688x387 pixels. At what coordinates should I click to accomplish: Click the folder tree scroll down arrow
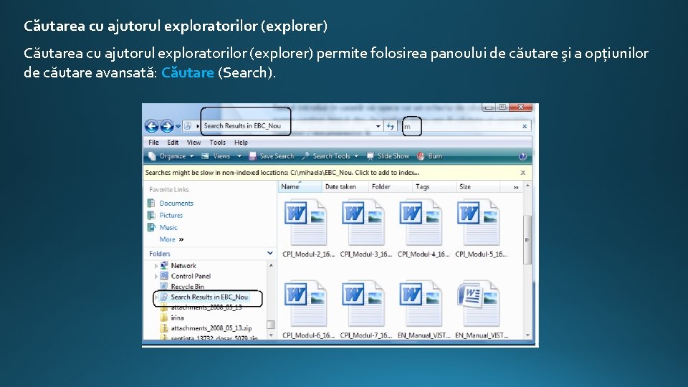(271, 335)
